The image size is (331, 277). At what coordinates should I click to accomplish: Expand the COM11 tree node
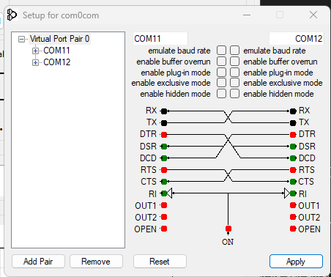35,51
